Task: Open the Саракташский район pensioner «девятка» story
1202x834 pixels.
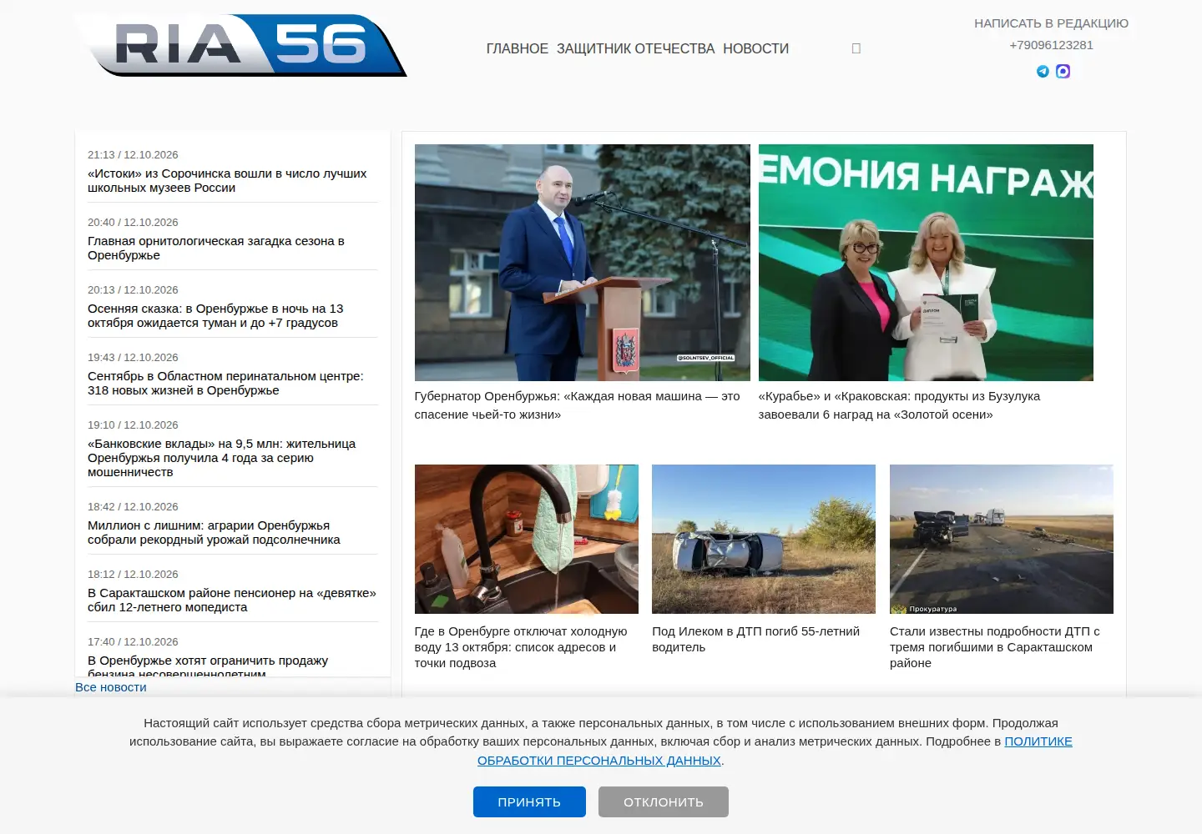Action: pyautogui.click(x=232, y=600)
